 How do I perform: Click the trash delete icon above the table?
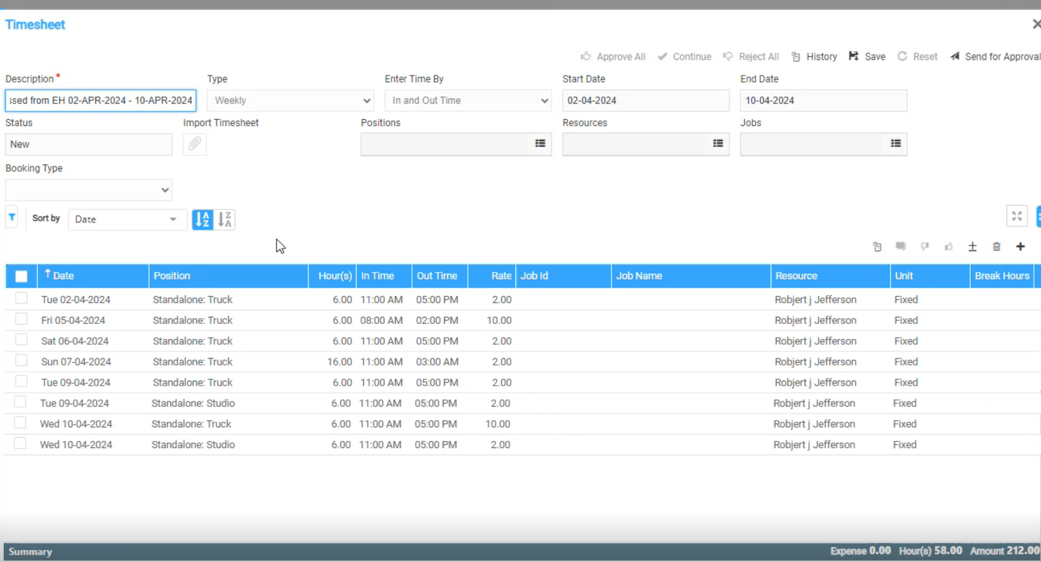(996, 247)
